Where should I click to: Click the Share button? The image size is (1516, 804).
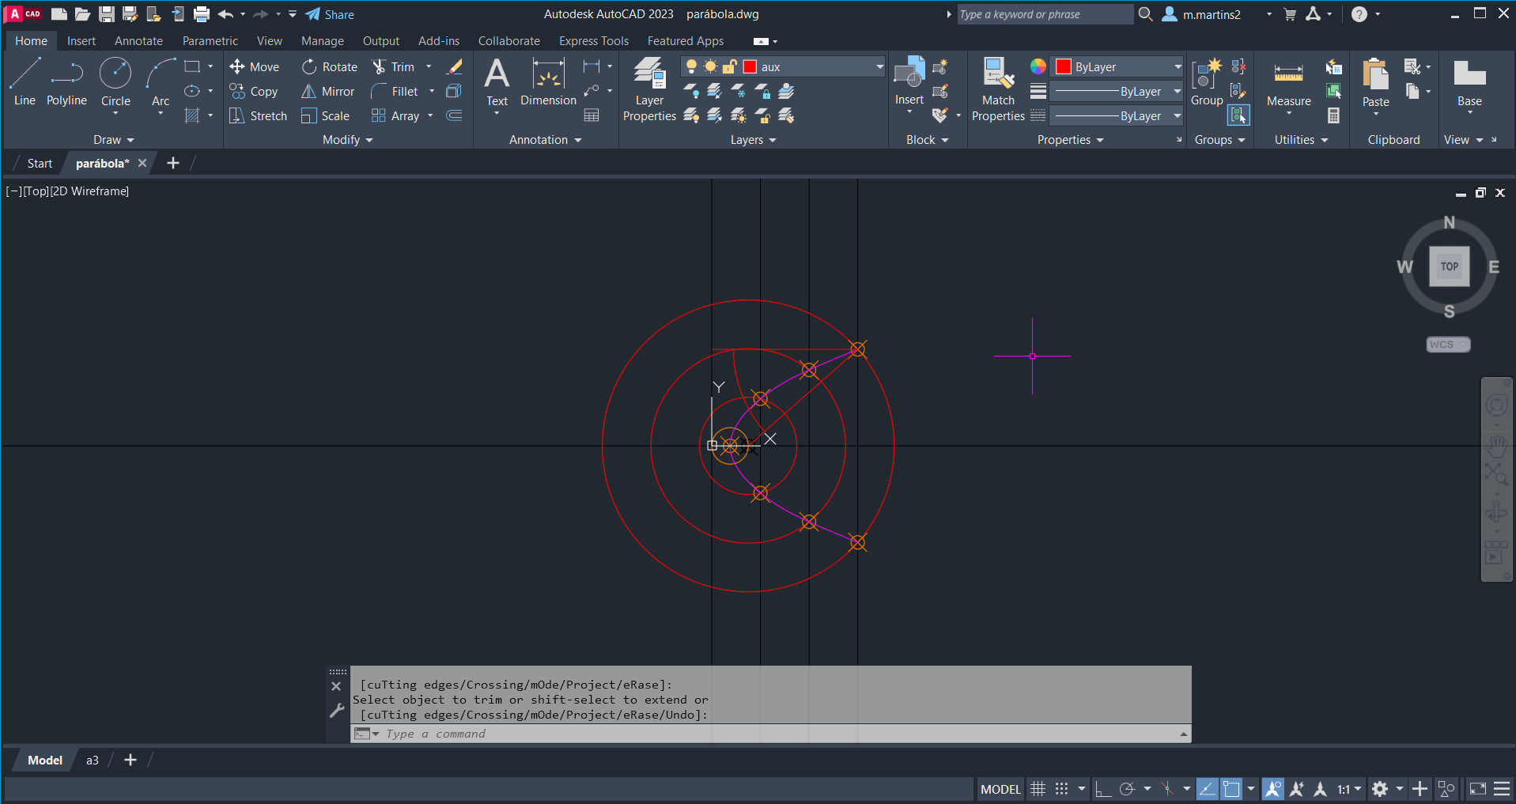pyautogui.click(x=330, y=14)
